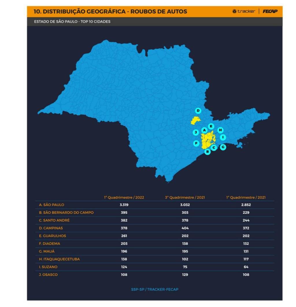Click the FECAP logo in header

[x=270, y=11]
